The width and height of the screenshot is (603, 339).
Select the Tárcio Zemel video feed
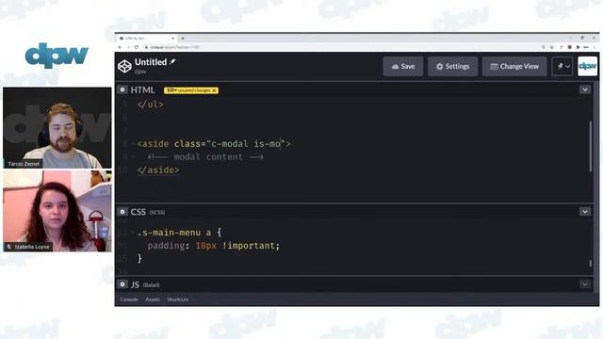point(57,128)
